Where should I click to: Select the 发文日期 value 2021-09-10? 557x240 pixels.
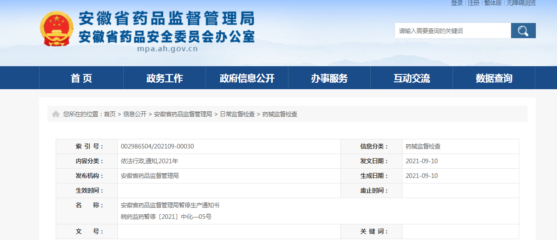pos(422,161)
